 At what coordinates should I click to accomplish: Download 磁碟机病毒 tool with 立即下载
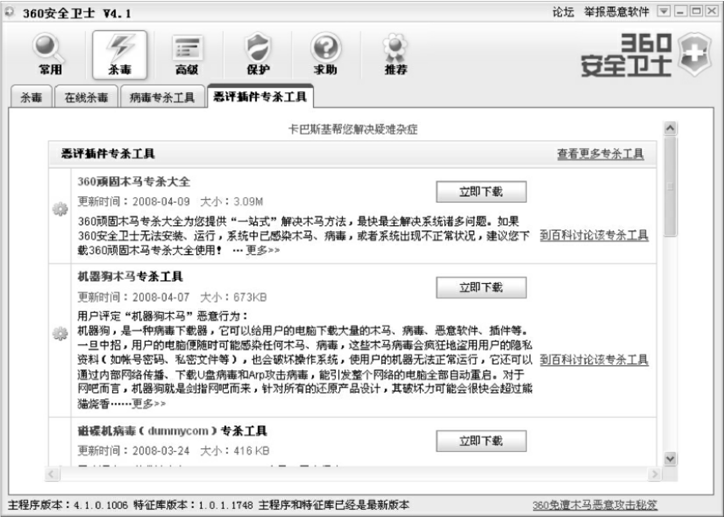pyautogui.click(x=481, y=441)
